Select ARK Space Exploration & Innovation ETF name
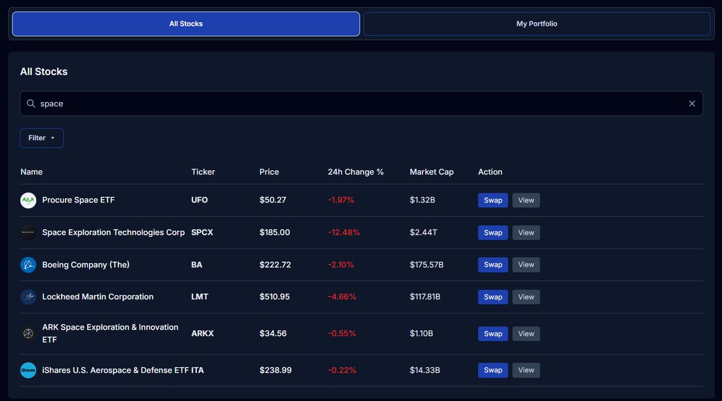The width and height of the screenshot is (722, 401). point(110,334)
